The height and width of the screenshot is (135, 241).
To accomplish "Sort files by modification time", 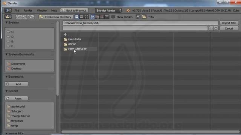I will (102, 17).
